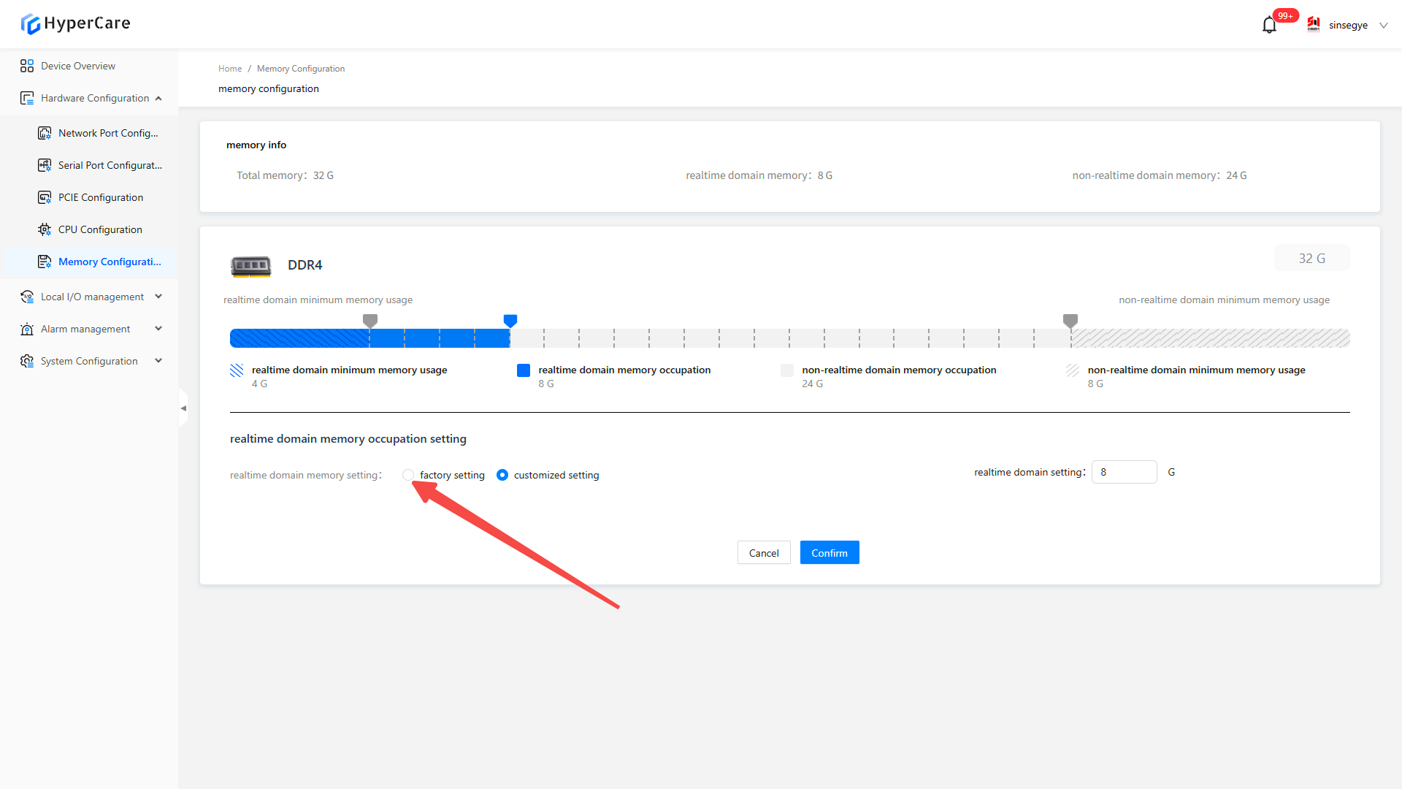The height and width of the screenshot is (789, 1402).
Task: Click the Network Port Config icon
Action: (45, 133)
